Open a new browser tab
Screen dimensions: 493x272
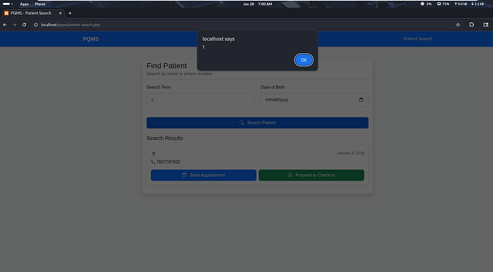(x=70, y=13)
